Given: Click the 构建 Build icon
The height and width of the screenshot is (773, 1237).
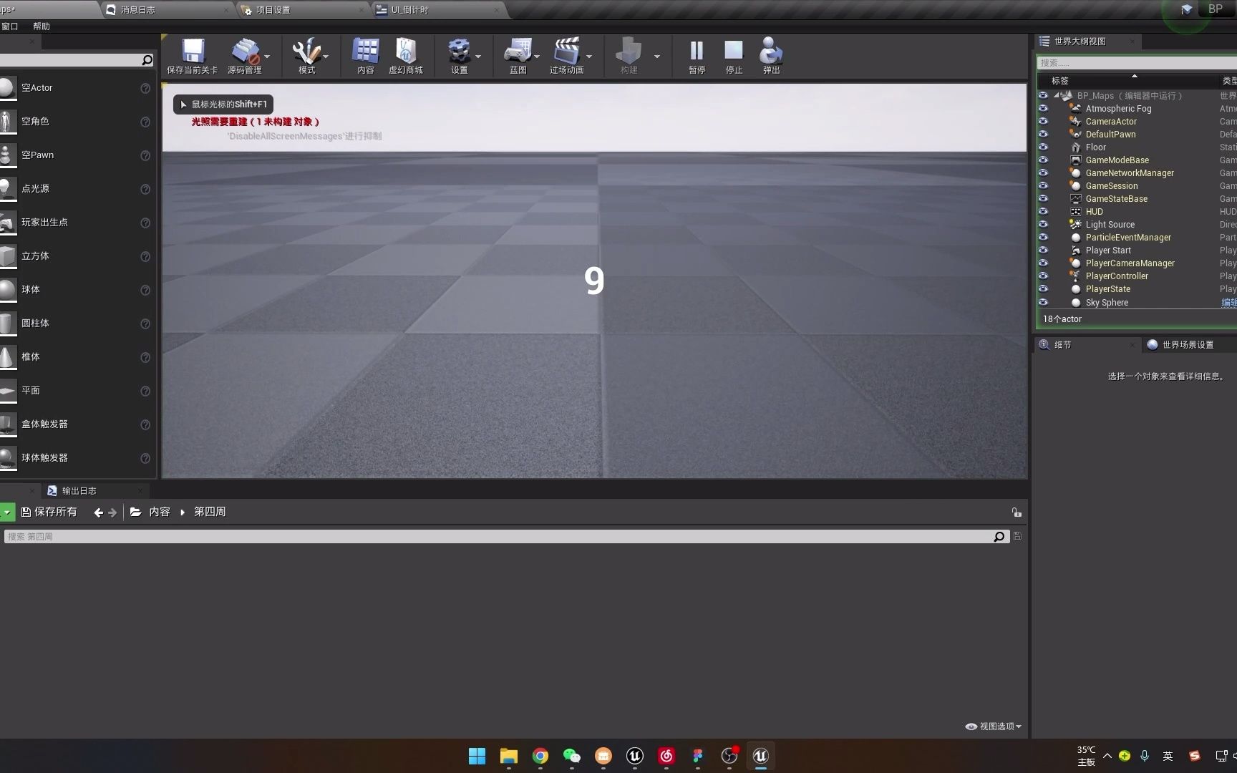Looking at the screenshot, I should (629, 50).
